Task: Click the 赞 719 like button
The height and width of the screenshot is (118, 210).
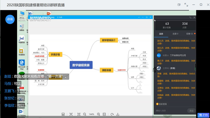Action: (x=203, y=115)
